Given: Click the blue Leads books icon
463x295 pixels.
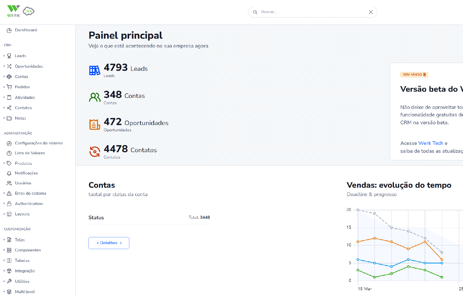Looking at the screenshot, I should pyautogui.click(x=94, y=70).
